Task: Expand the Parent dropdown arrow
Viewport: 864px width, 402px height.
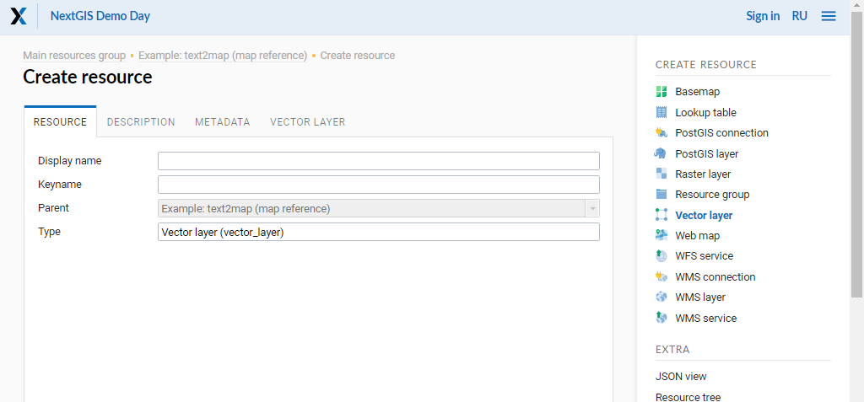Action: (593, 209)
